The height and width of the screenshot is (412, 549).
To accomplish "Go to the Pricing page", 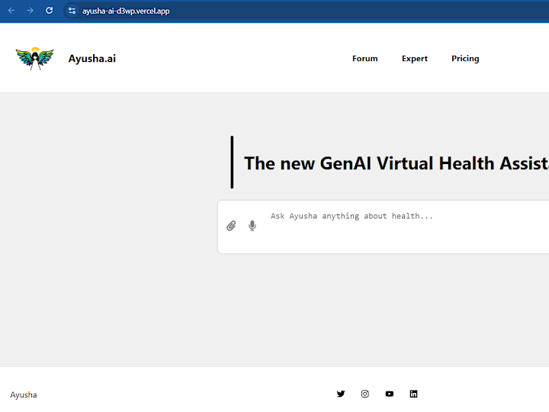I will [465, 59].
